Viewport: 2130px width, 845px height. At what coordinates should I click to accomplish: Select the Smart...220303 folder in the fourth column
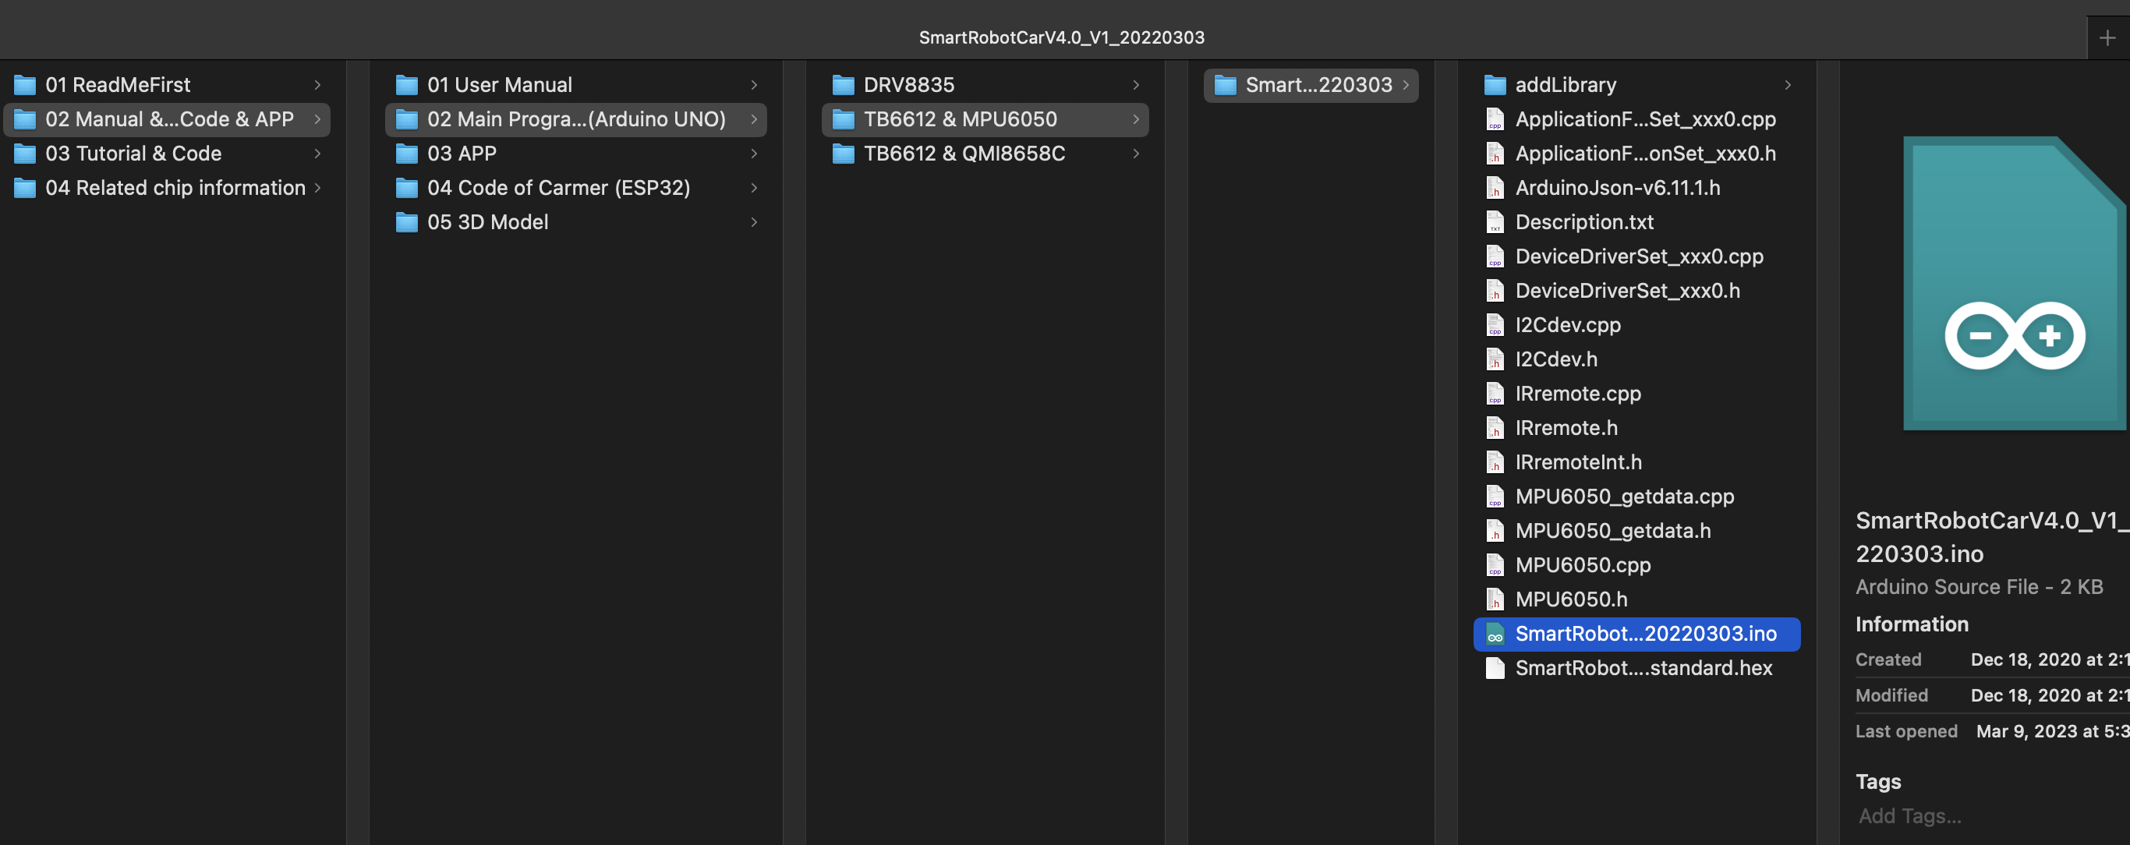click(x=1318, y=85)
